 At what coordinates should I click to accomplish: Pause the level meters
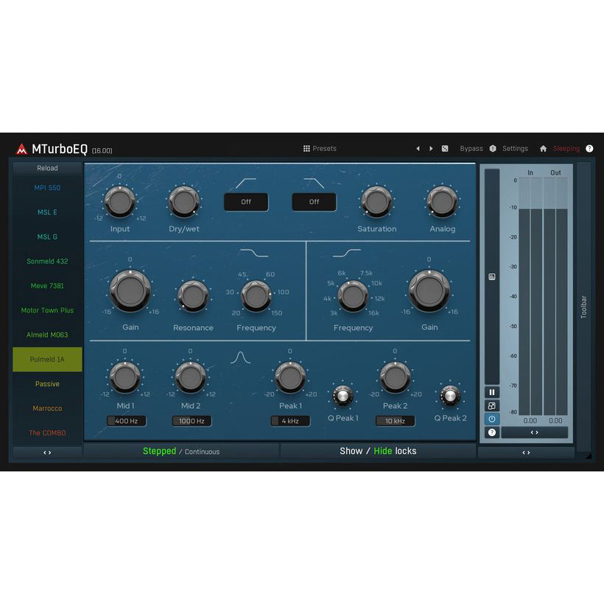pyautogui.click(x=492, y=392)
